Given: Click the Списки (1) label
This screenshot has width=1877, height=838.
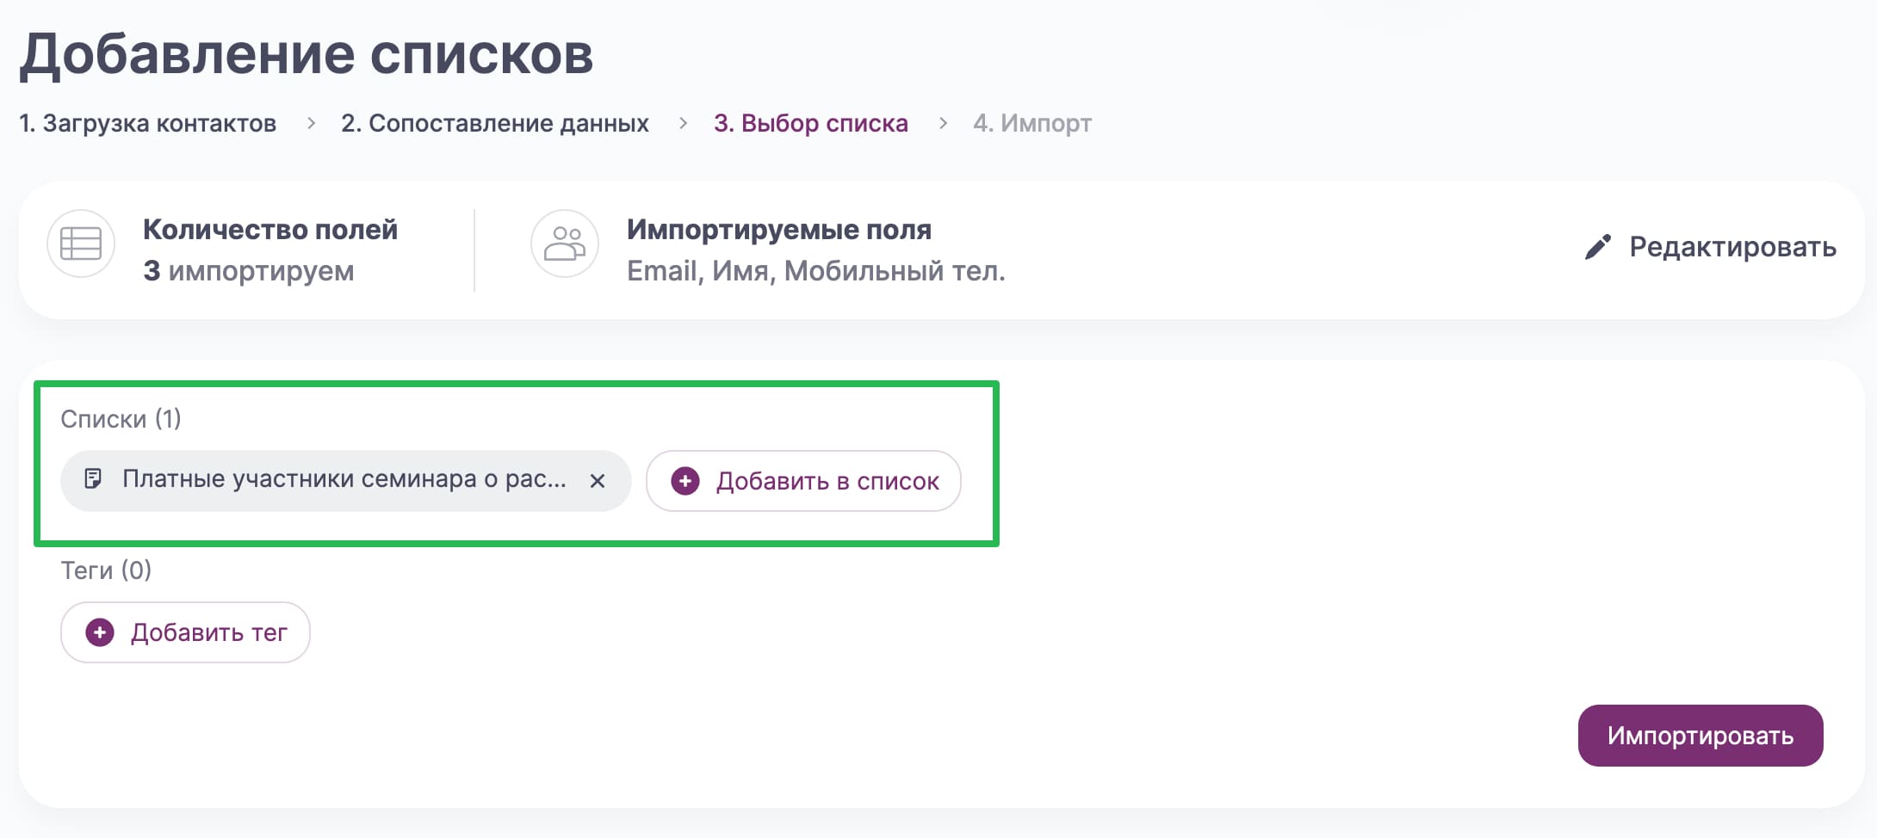Looking at the screenshot, I should coord(121,419).
